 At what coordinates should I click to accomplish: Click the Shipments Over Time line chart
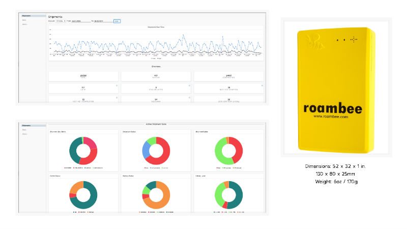coord(156,43)
